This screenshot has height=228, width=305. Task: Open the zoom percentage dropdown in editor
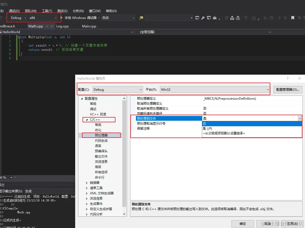pos(11,178)
